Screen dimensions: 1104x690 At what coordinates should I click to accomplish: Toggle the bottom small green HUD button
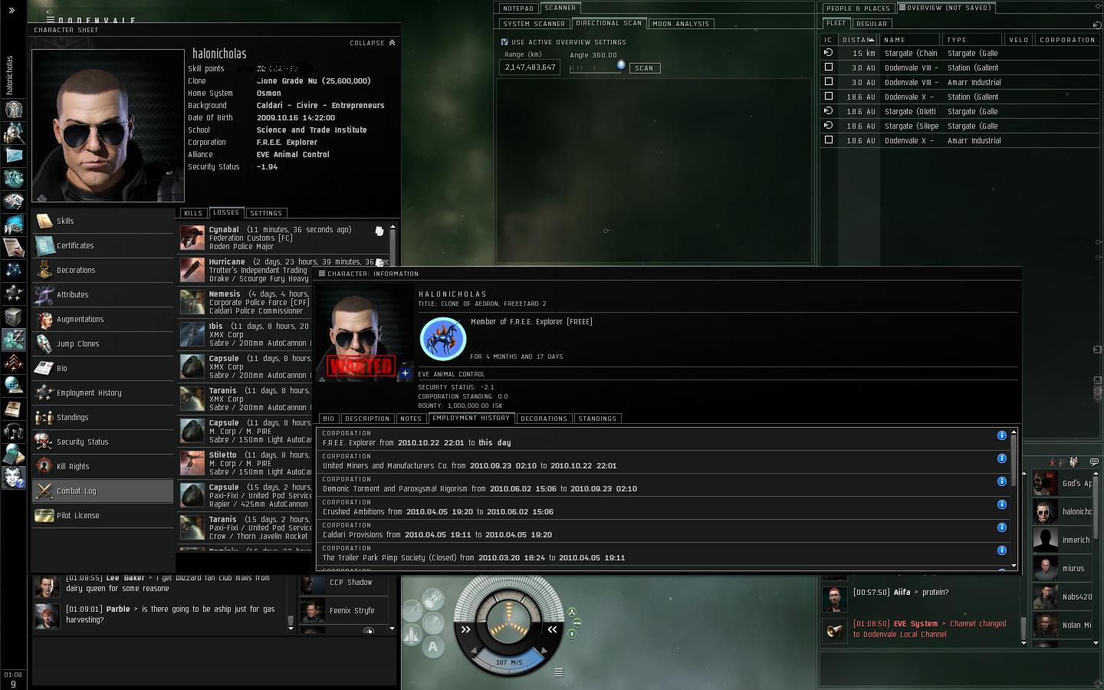(572, 634)
